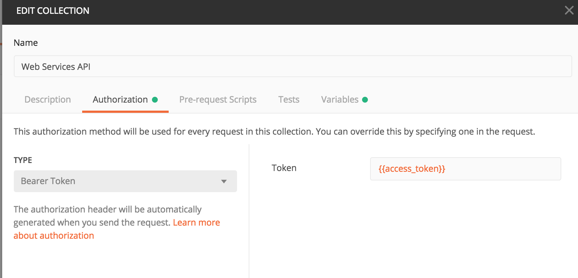
Task: Focus the collection Name input field
Action: click(293, 67)
